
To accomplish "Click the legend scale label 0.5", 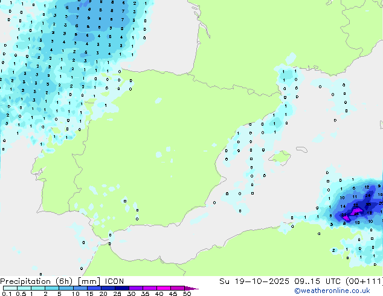I will pos(21,294).
